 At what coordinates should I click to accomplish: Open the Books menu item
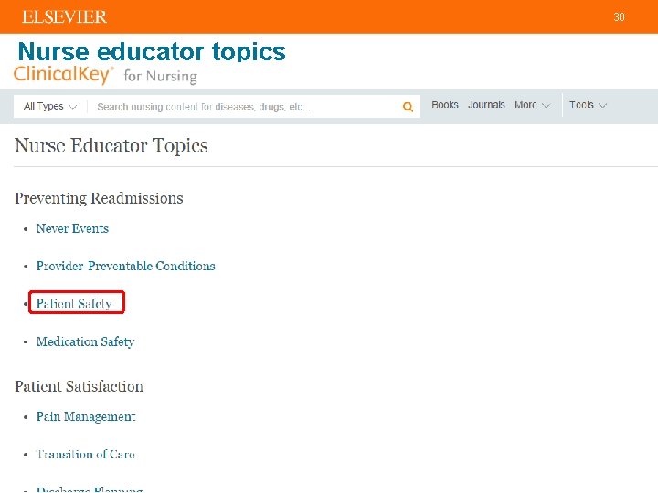[x=445, y=105]
